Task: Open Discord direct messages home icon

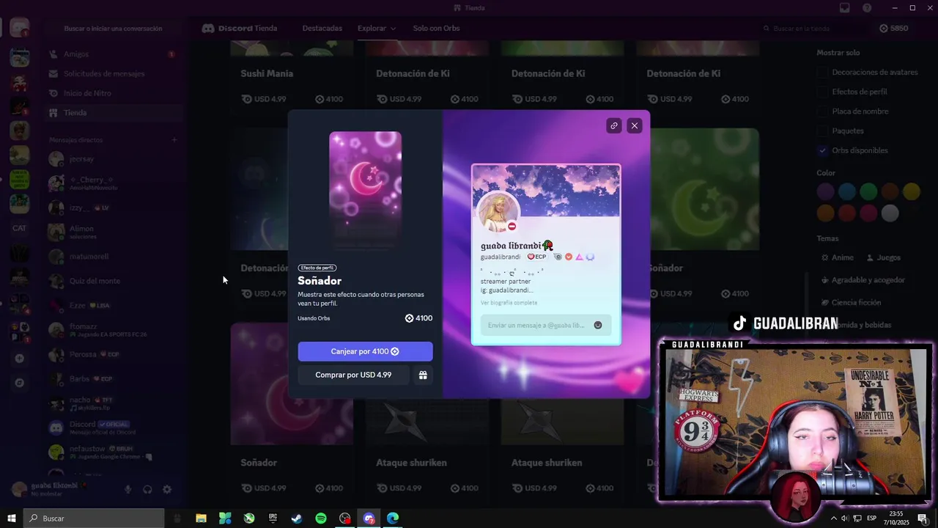Action: tap(20, 28)
